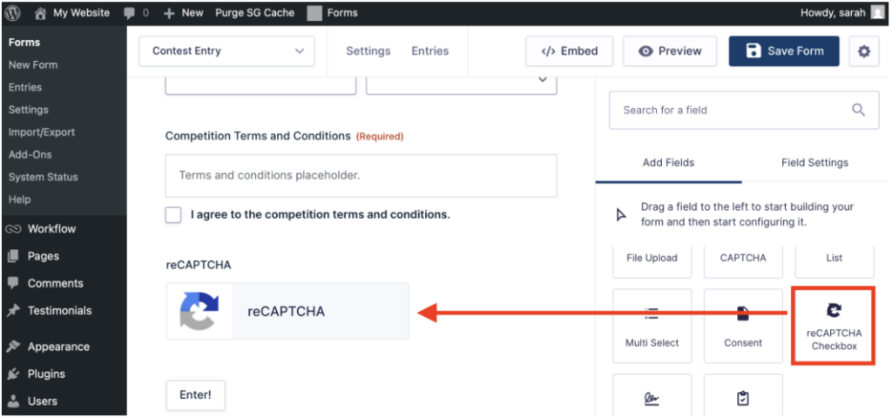Check the agree to competition terms checkbox
This screenshot has height=418, width=892.
click(x=173, y=215)
